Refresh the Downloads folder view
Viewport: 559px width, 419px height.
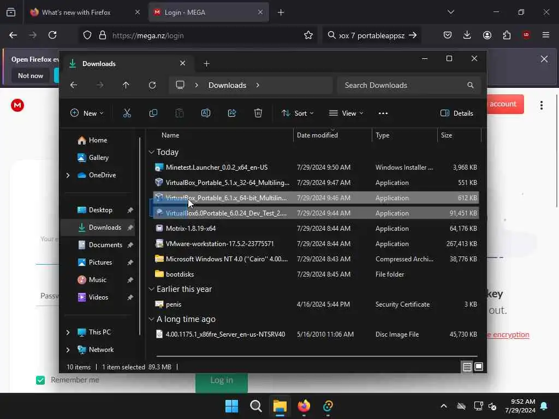pyautogui.click(x=152, y=85)
